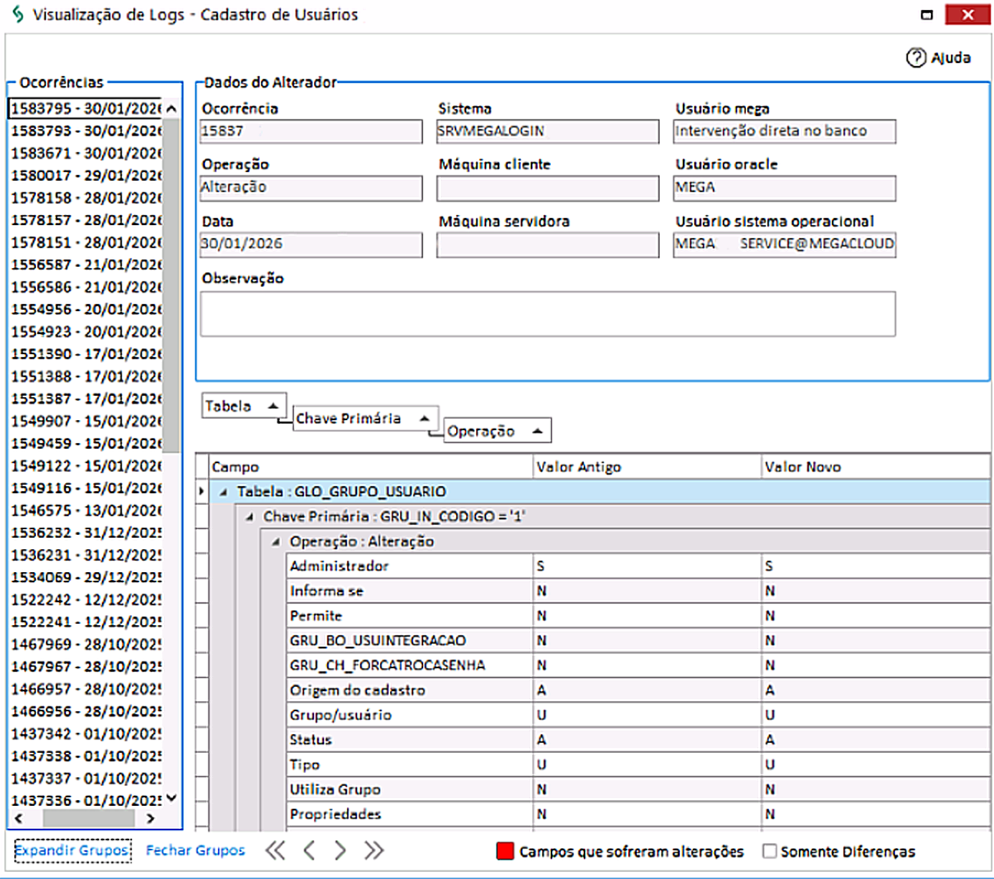The image size is (994, 879).
Task: Select occurrence 1546575 in the list
Action: pyautogui.click(x=86, y=510)
